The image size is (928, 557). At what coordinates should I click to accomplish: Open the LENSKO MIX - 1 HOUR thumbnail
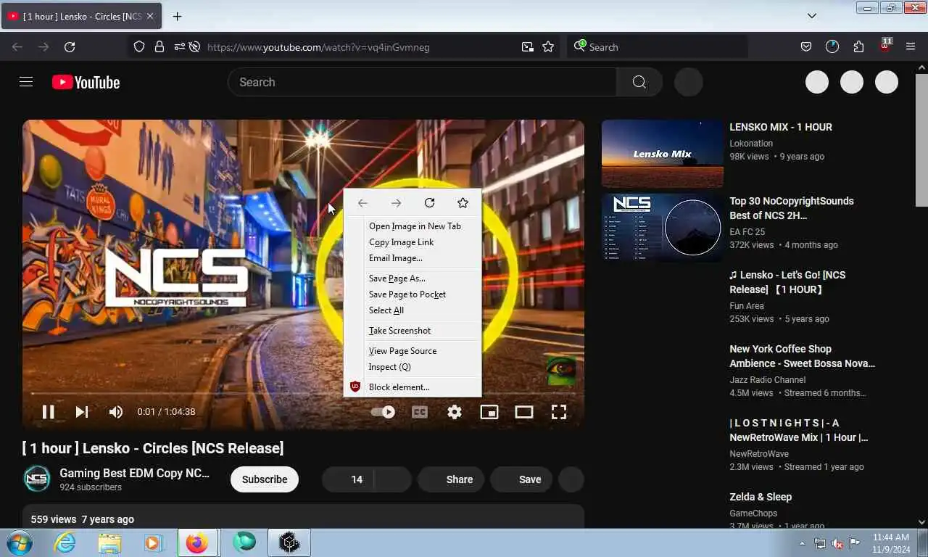point(662,154)
